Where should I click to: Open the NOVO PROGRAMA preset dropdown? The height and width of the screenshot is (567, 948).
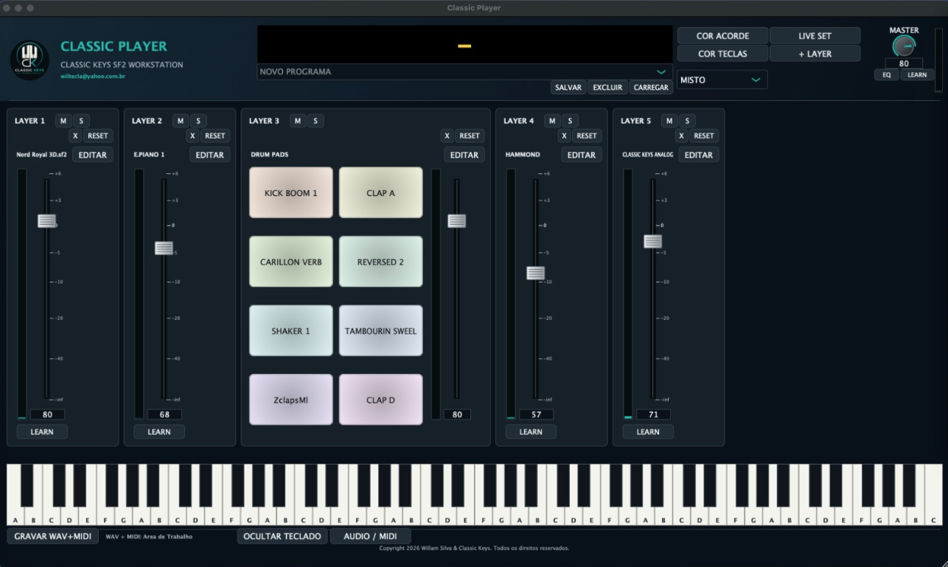[x=464, y=72]
